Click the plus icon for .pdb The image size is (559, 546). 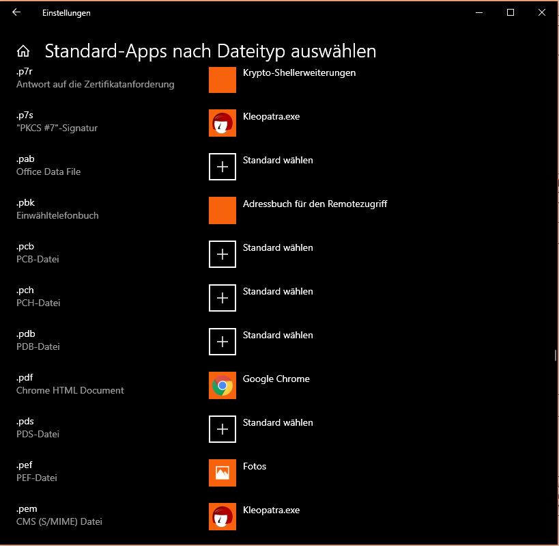click(x=222, y=342)
